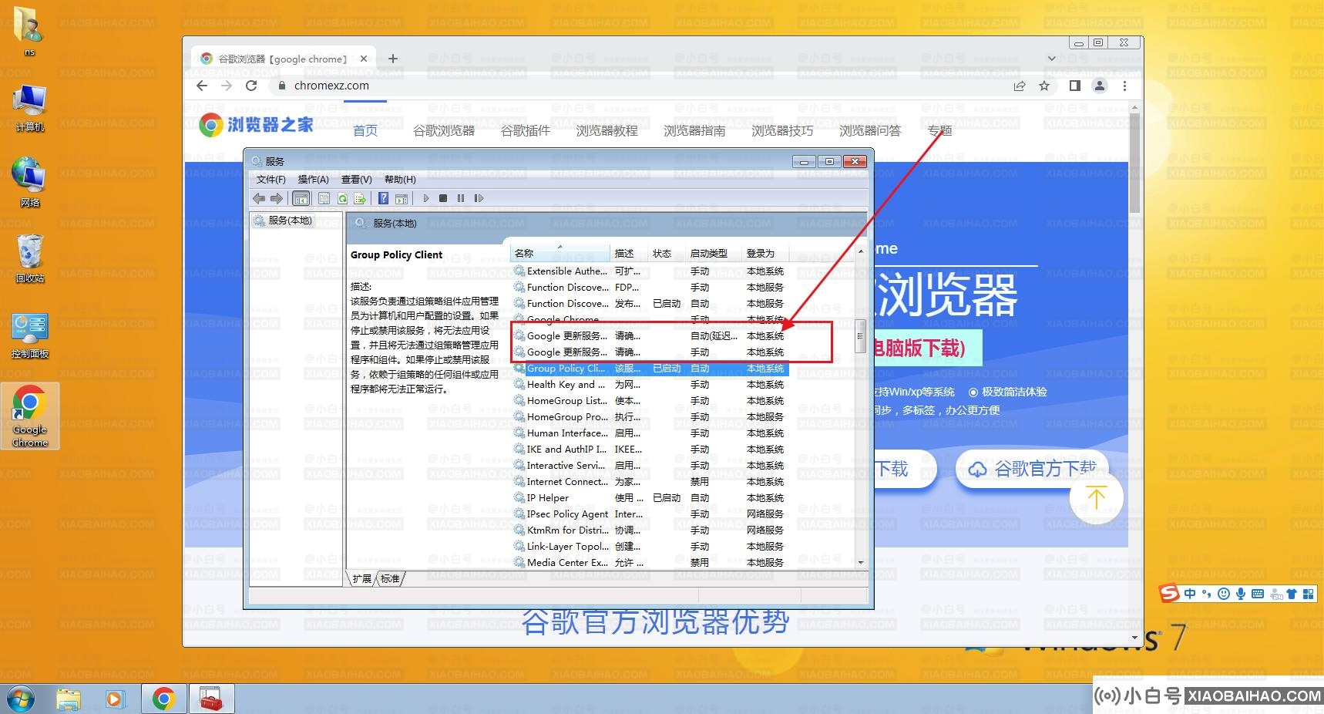Click the 描述 column header
This screenshot has width=1324, height=714.
click(629, 253)
